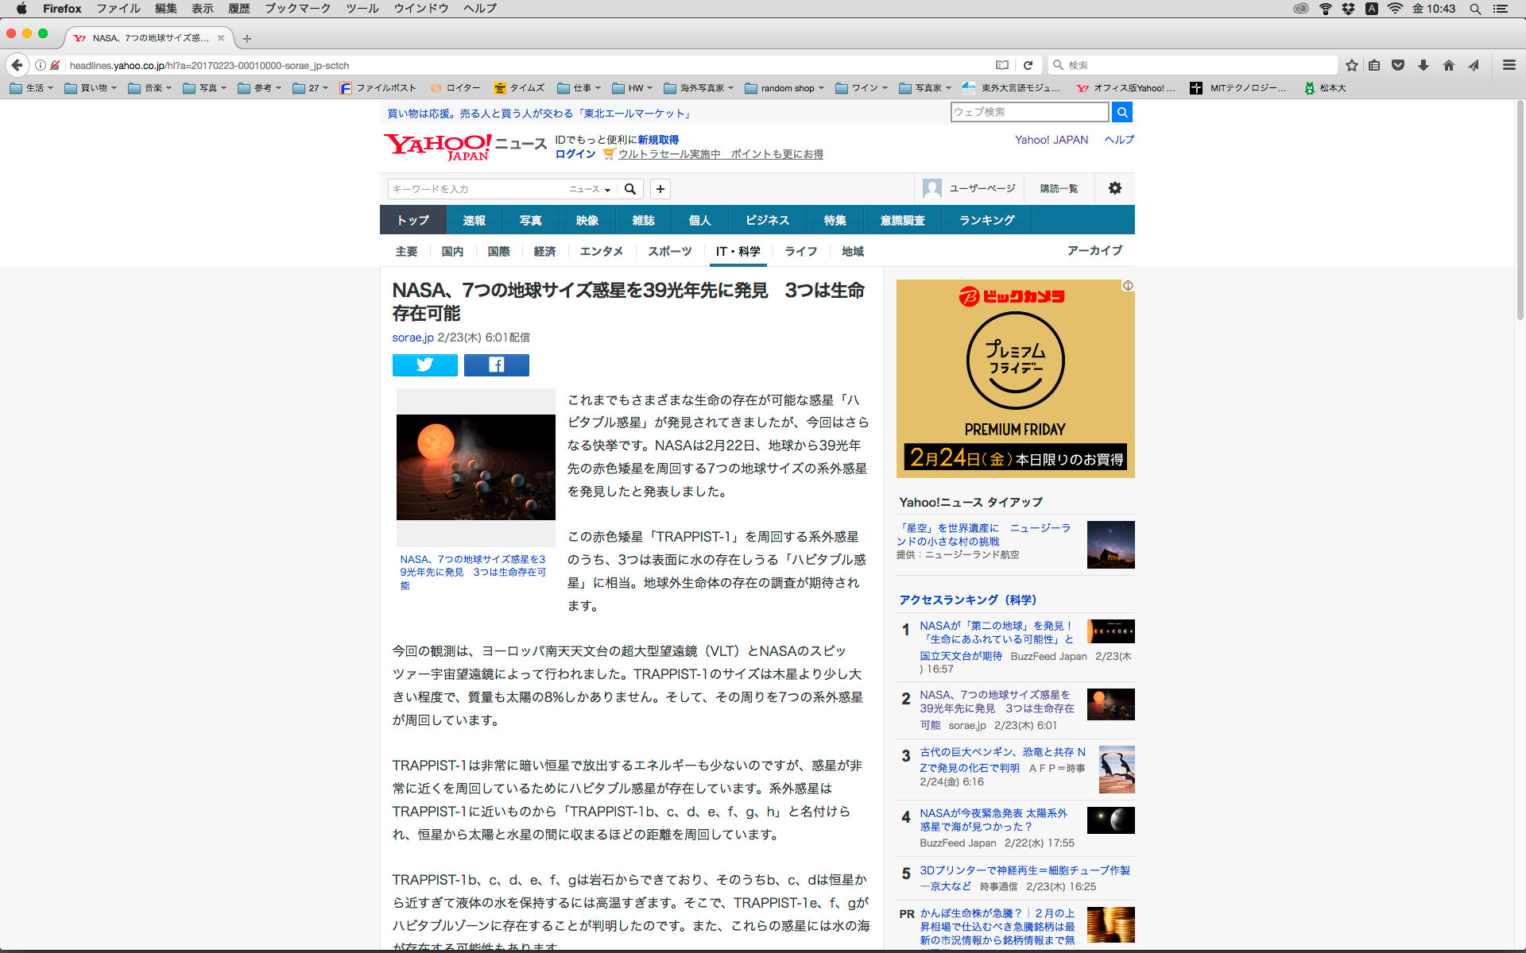Click the Facebook share button
Image resolution: width=1526 pixels, height=953 pixels.
[x=496, y=365]
